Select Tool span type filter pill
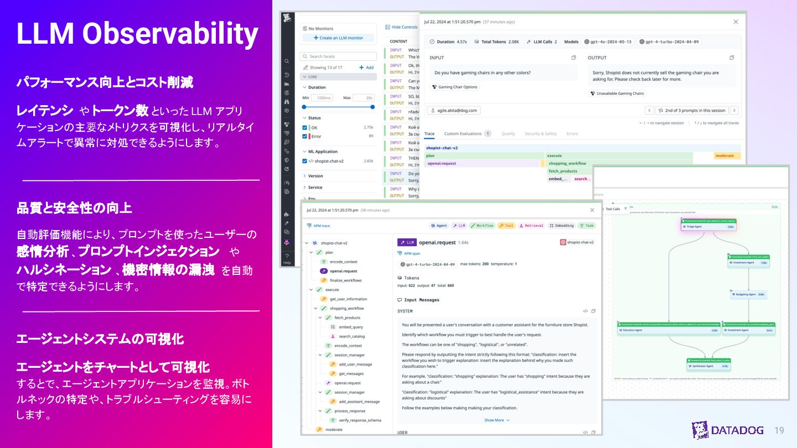The height and width of the screenshot is (448, 797). coord(506,226)
